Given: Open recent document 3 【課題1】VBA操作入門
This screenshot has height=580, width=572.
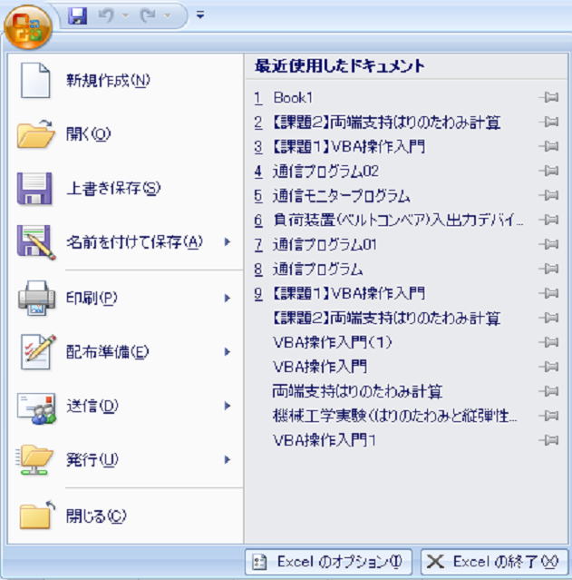Looking at the screenshot, I should (x=406, y=146).
